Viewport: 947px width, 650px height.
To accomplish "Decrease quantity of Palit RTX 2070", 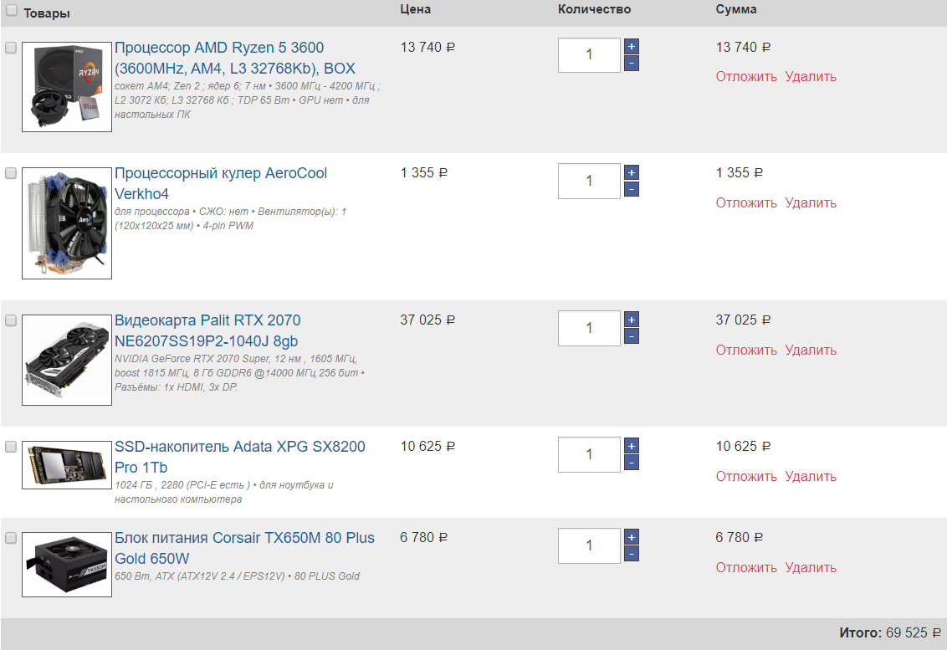I will pos(631,336).
